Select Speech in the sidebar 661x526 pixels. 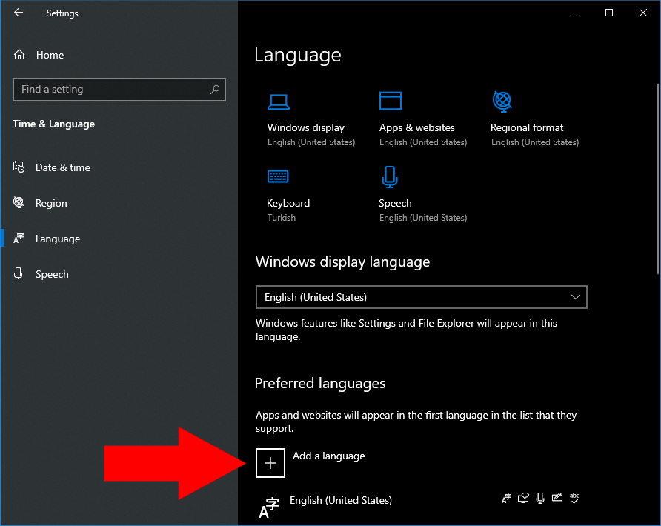(52, 274)
